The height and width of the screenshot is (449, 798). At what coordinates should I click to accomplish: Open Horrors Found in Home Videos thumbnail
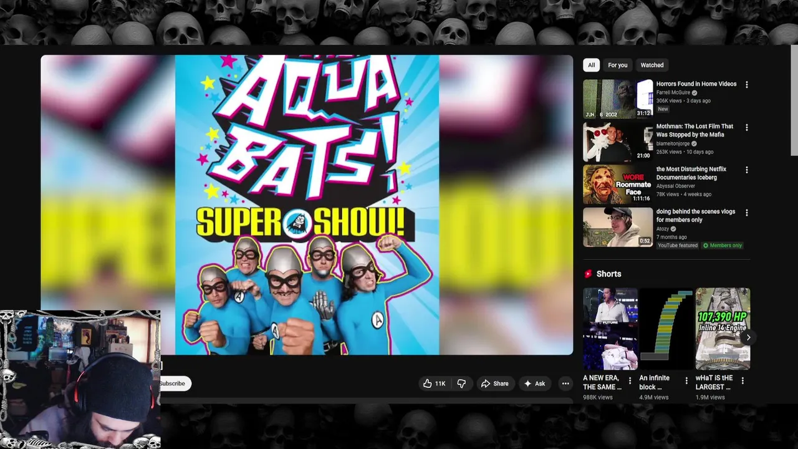[618, 99]
